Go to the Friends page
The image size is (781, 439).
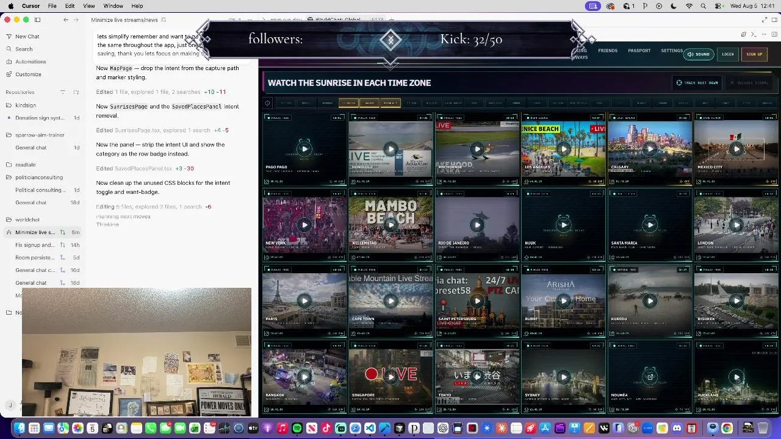pos(608,51)
